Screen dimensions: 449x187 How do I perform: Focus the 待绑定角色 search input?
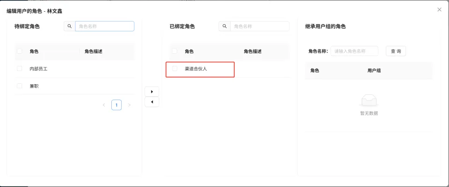click(104, 26)
